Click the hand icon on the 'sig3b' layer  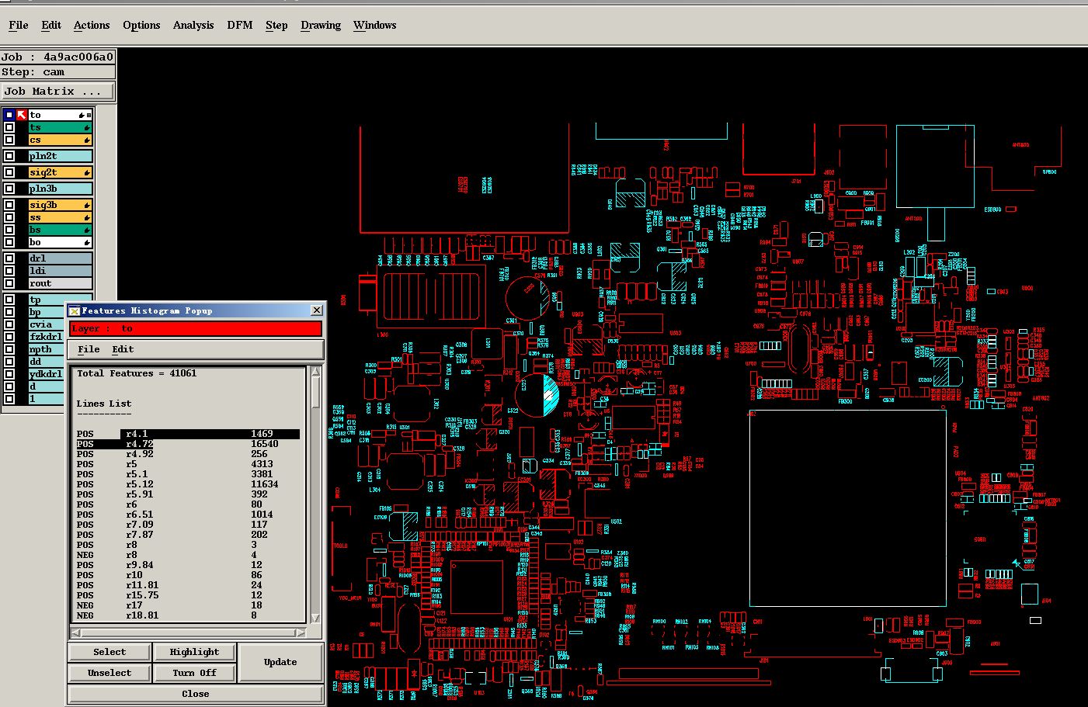point(87,205)
